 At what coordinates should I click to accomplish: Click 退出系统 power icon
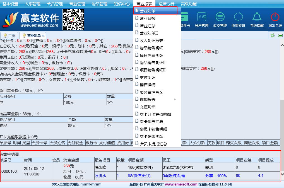click(275, 17)
